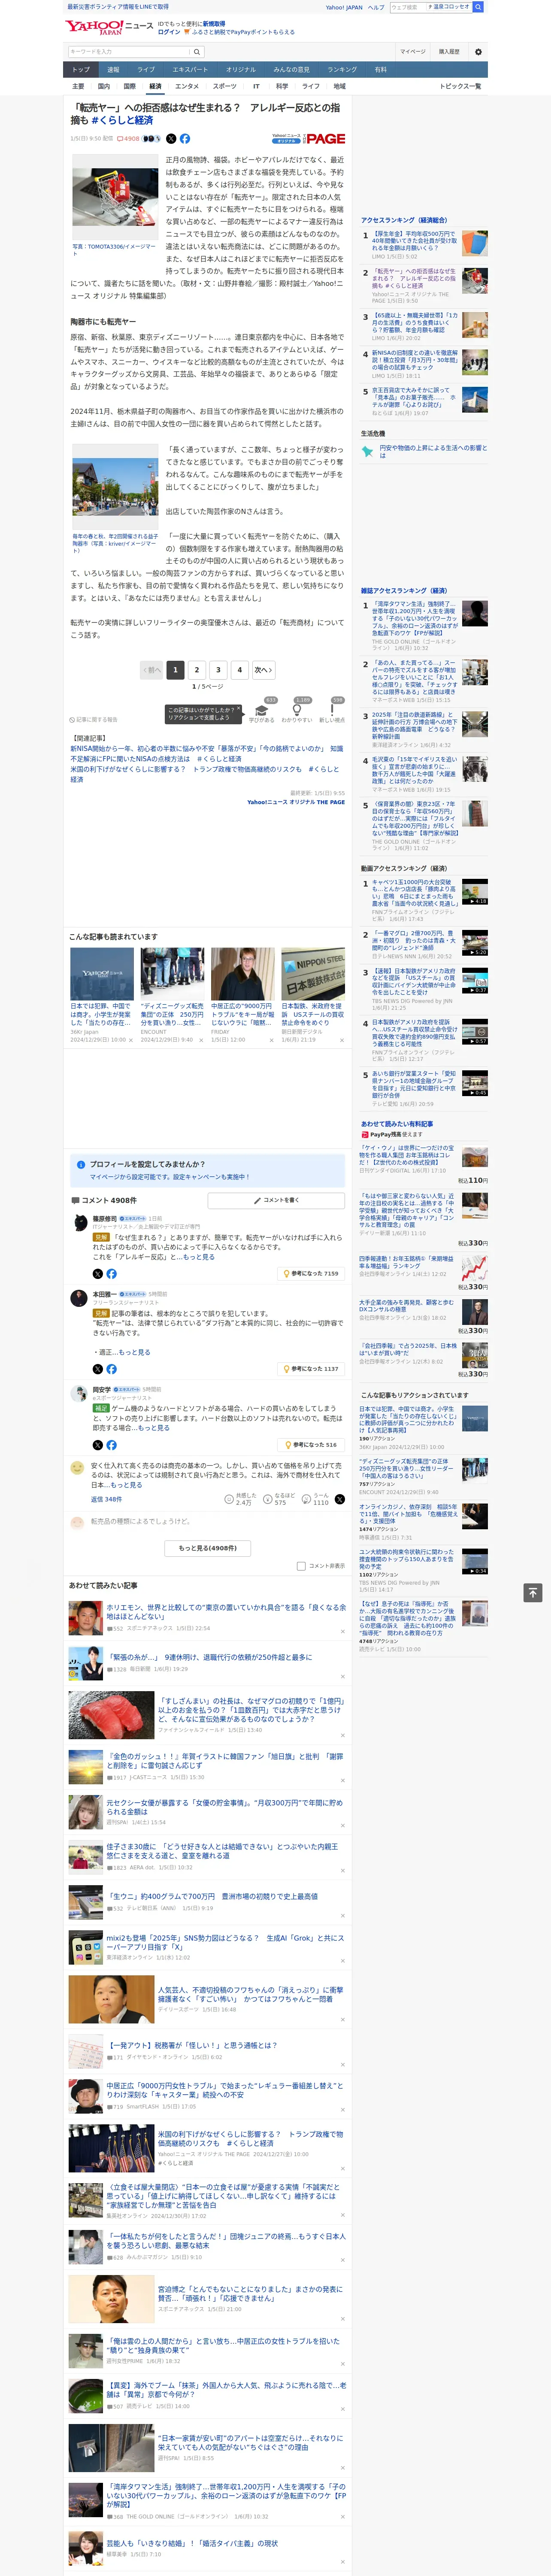Screen dimensions: 551x2576
Task: Click the なるほど reaction icon
Action: (x=268, y=1498)
